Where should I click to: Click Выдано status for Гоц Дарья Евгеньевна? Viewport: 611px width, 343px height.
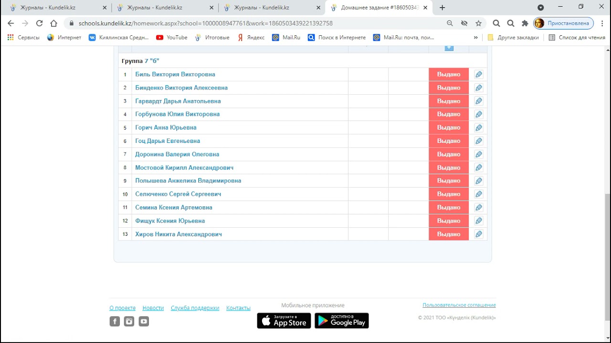pyautogui.click(x=449, y=141)
